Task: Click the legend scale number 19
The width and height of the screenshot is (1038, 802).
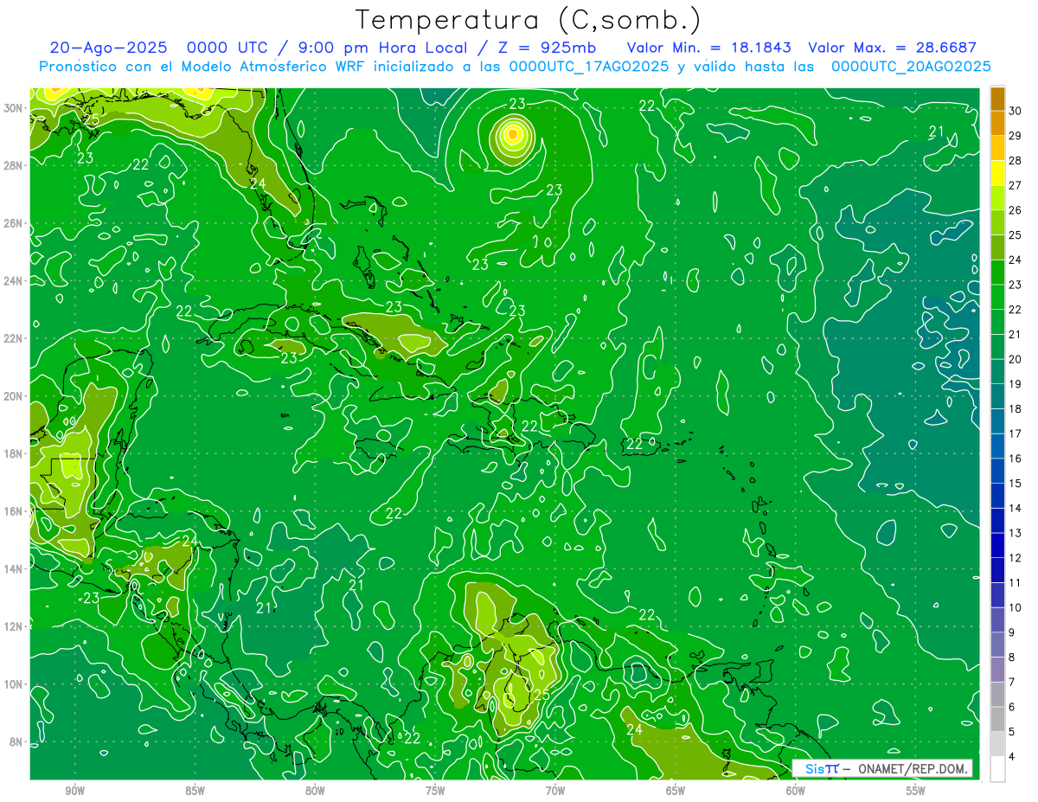Action: click(x=1016, y=384)
